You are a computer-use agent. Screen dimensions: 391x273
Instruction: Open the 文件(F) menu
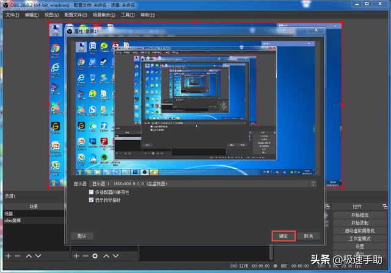click(13, 15)
